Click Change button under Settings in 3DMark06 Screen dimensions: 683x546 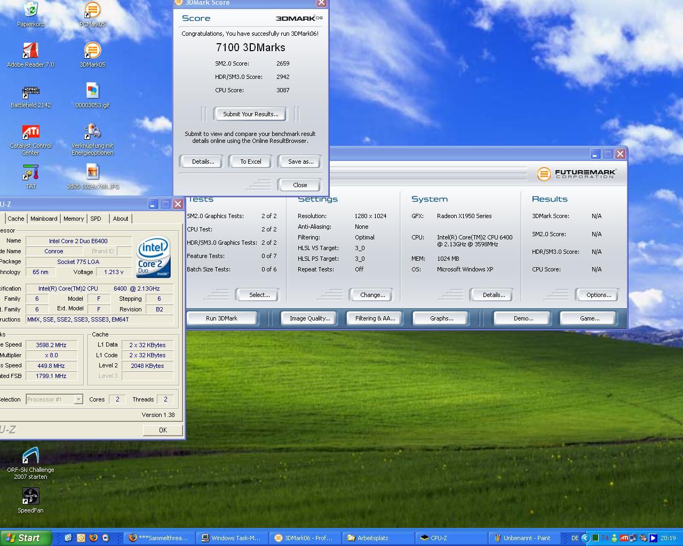372,295
